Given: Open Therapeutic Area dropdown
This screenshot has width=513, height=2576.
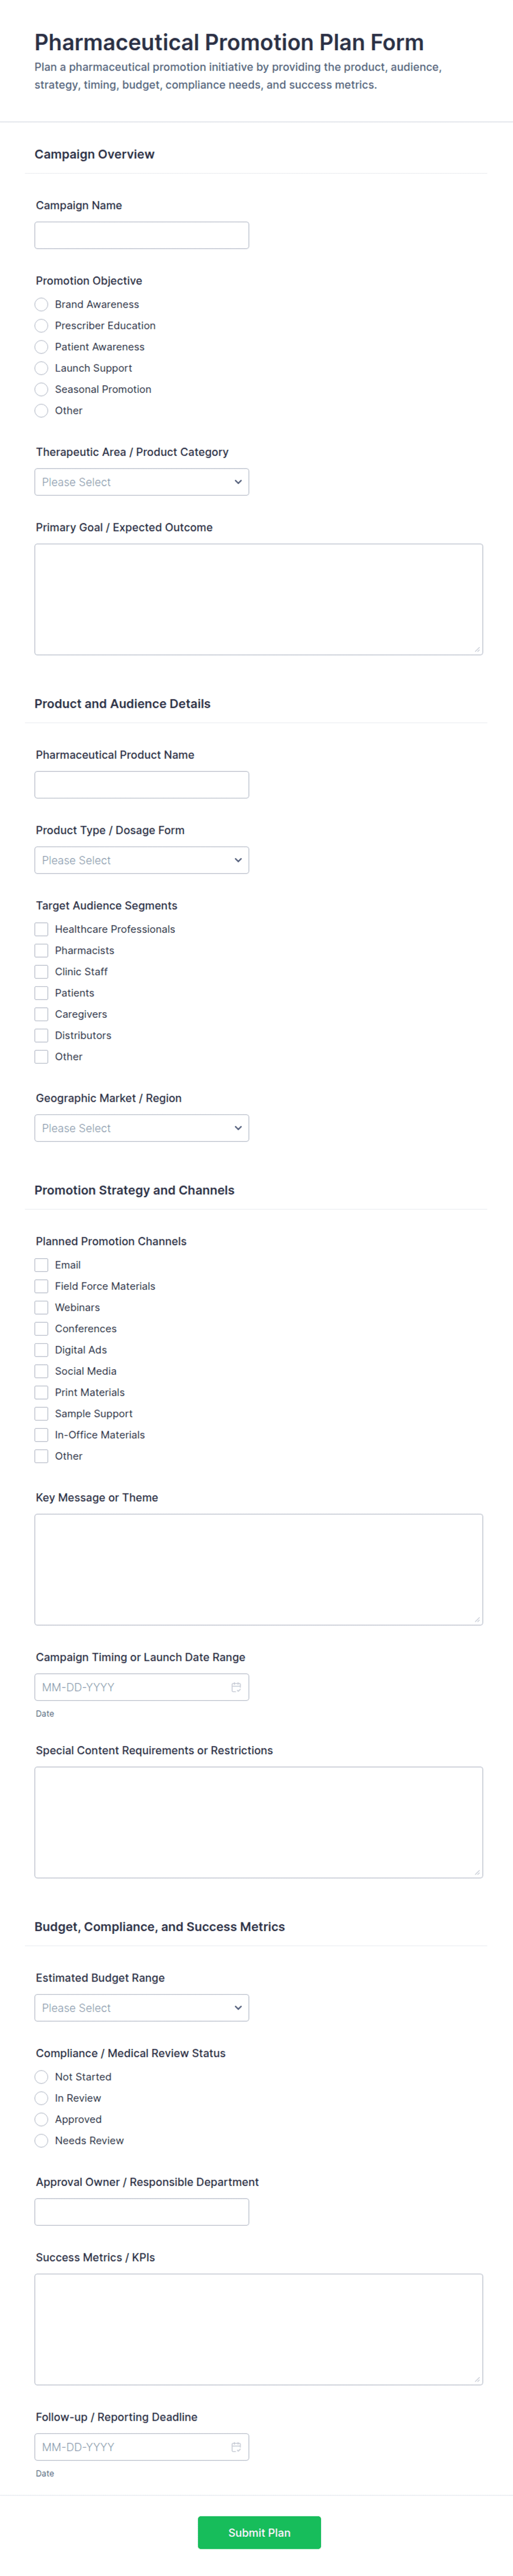Looking at the screenshot, I should 142,482.
